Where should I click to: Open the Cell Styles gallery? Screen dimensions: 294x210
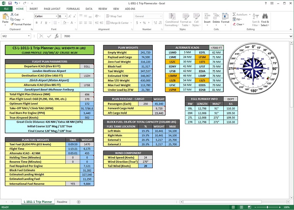tap(196, 20)
